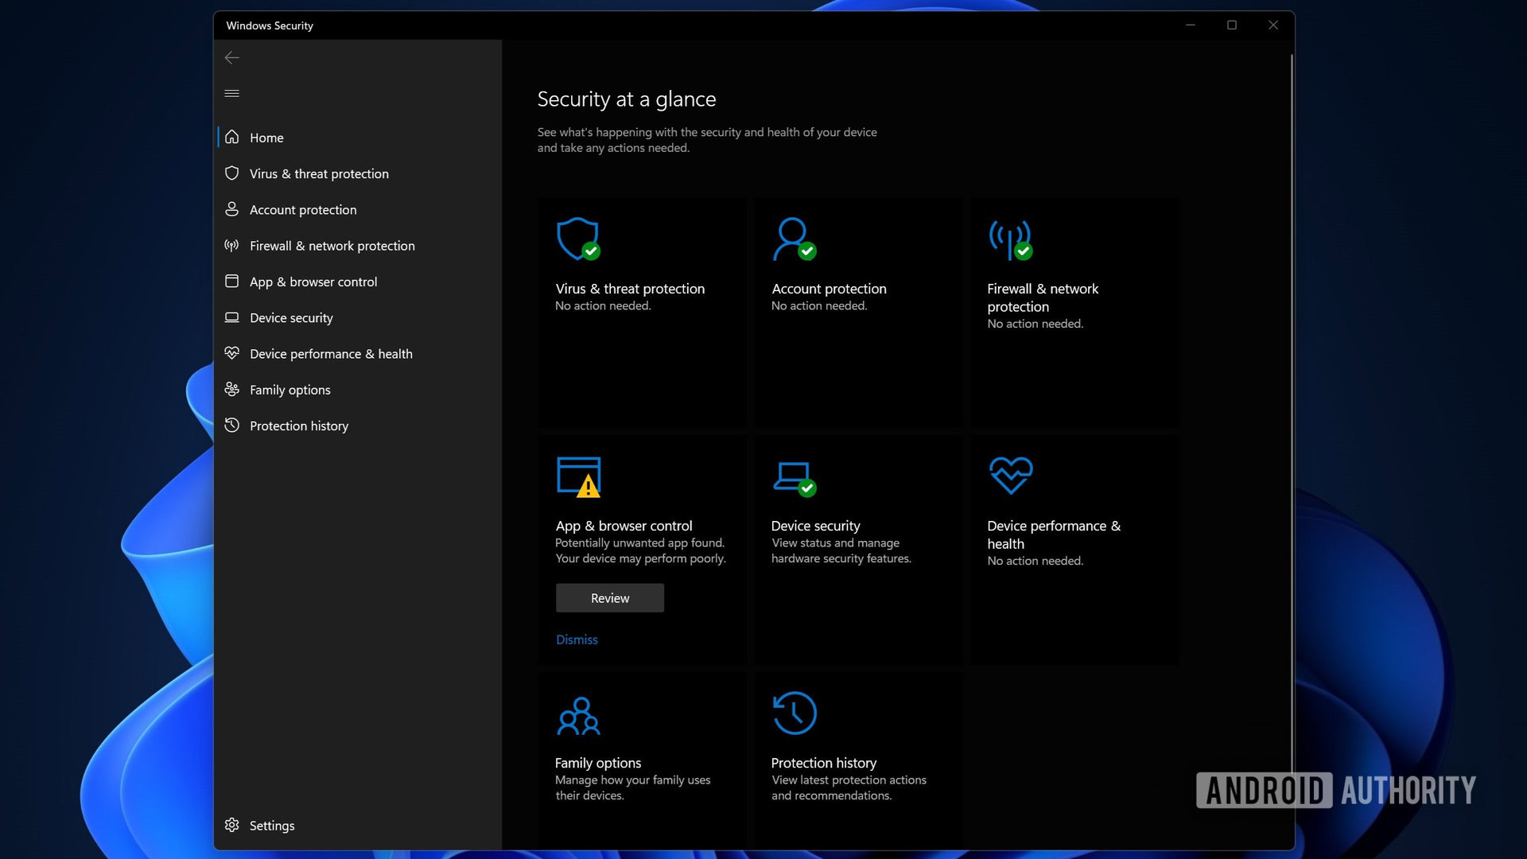The image size is (1527, 859).
Task: Click the Settings gear icon
Action: (231, 825)
